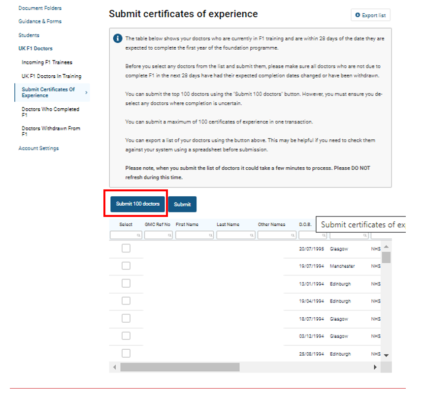
Task: Tick the checkbox for the 13/01/1994 Edinburgh doctor
Action: pos(126,283)
